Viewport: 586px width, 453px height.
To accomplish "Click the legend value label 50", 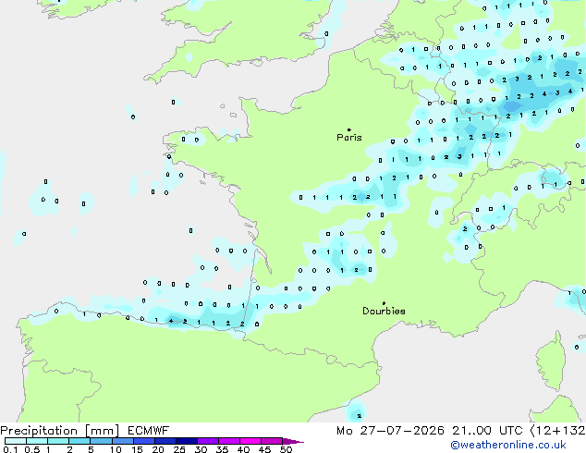I will (286, 449).
